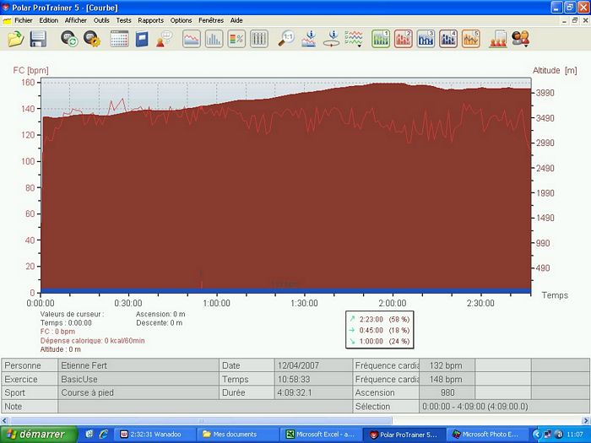Click the save floppy disk icon
591x443 pixels.
point(38,39)
